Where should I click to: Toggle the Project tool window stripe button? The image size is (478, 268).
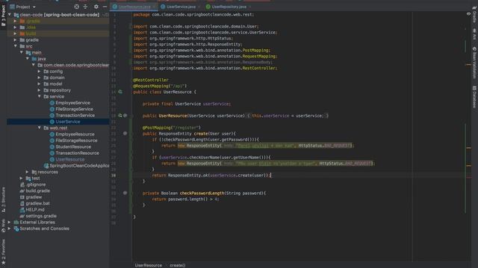pos(3,16)
